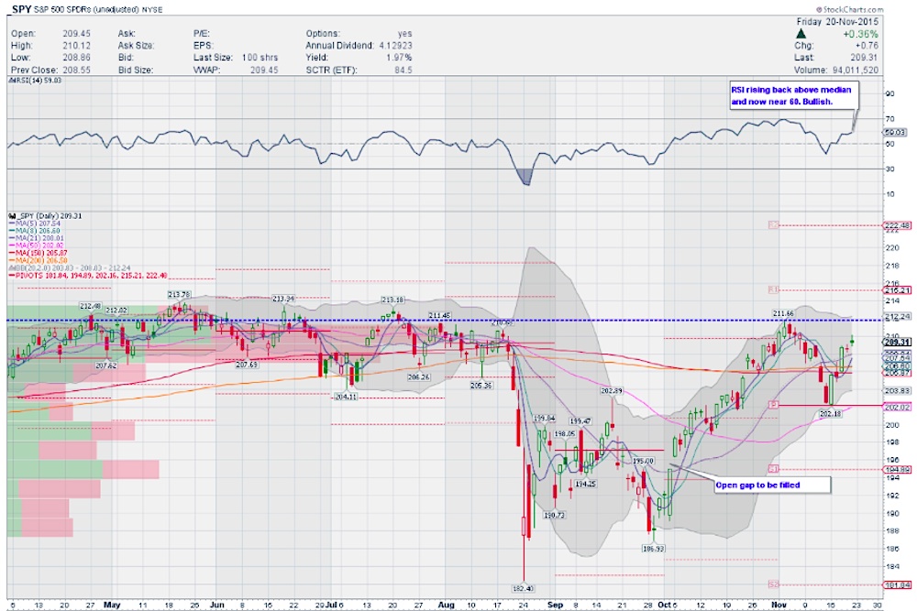Click the 211.45 price label

click(439, 315)
